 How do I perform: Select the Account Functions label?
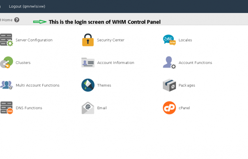pyautogui.click(x=195, y=63)
